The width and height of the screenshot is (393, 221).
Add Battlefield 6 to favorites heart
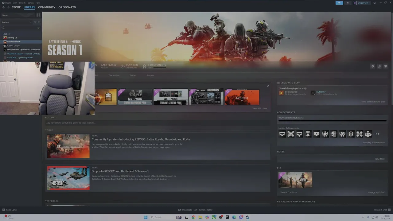(x=386, y=66)
